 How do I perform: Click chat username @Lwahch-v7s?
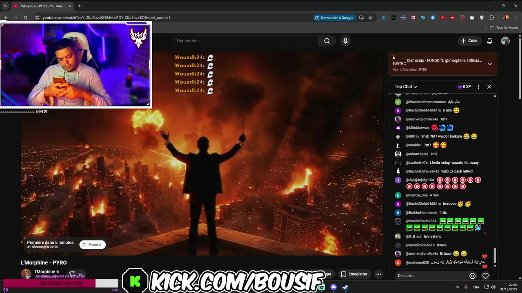tap(416, 163)
